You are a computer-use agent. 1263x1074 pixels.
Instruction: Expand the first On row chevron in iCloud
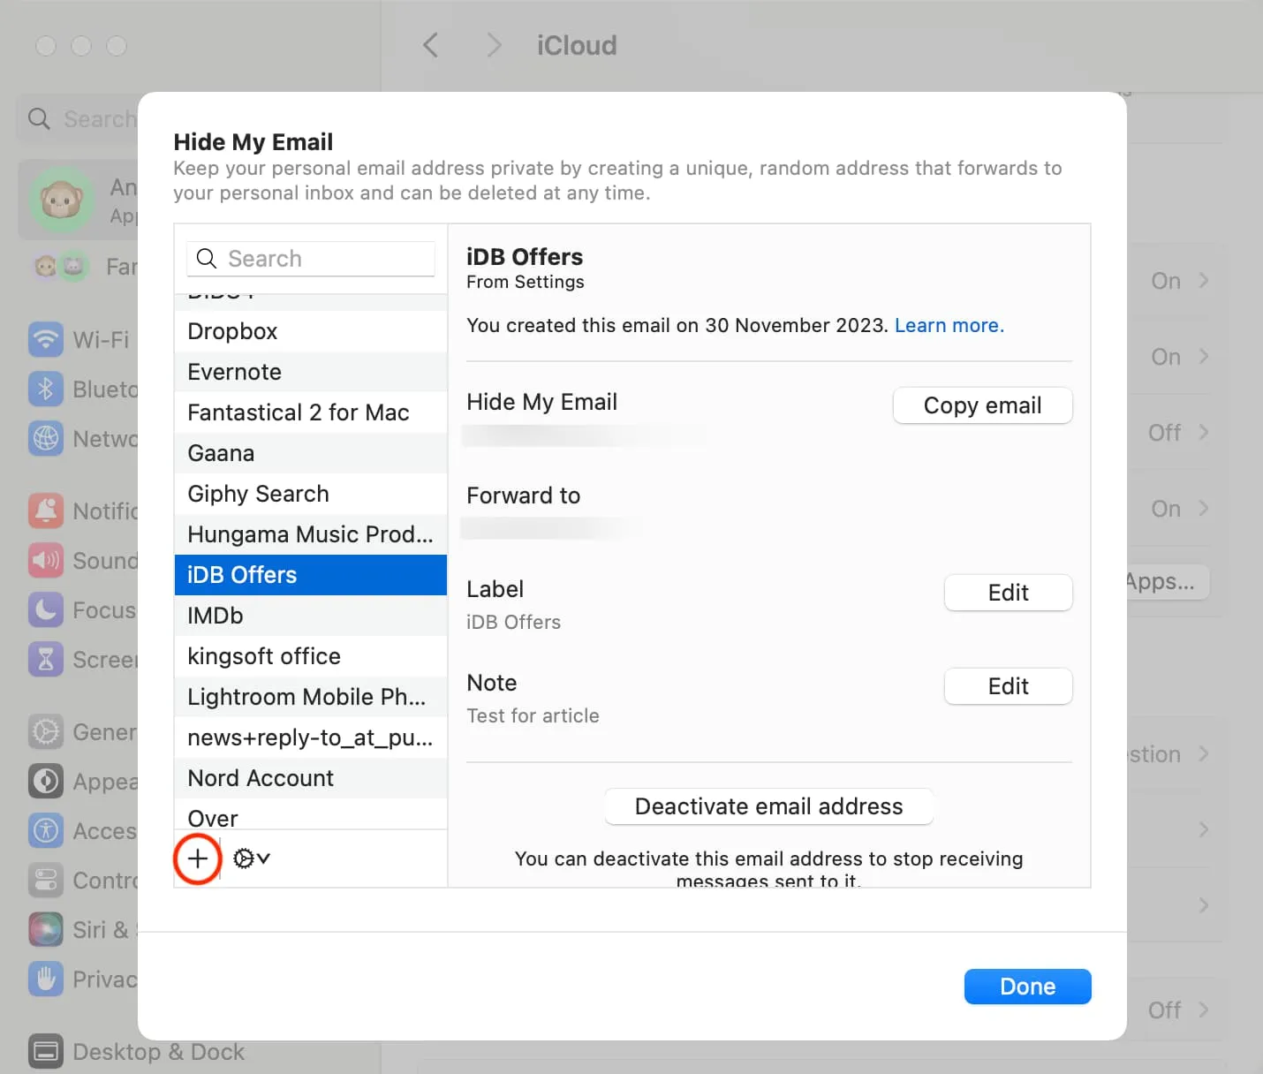click(x=1204, y=281)
